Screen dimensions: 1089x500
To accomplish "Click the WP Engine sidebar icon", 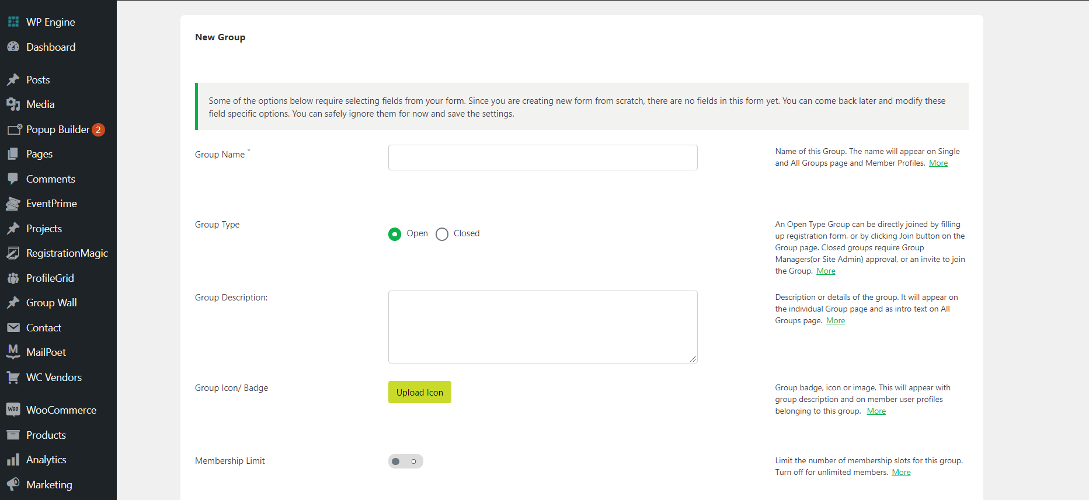I will (13, 22).
